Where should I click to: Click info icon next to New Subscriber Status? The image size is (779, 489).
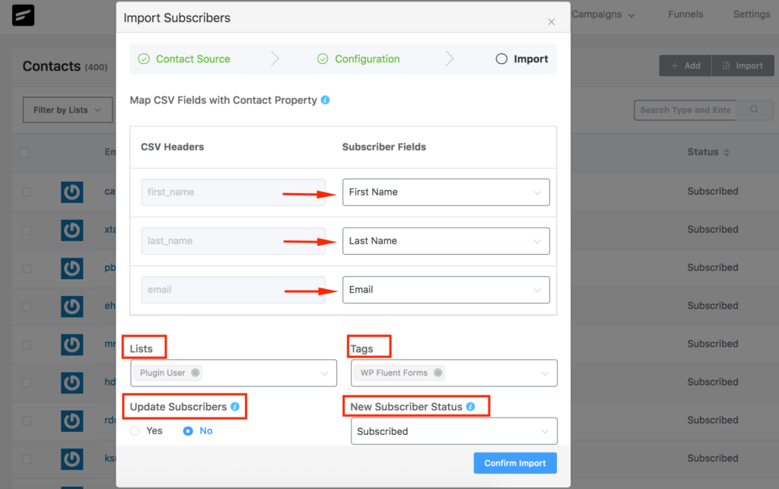pos(470,407)
